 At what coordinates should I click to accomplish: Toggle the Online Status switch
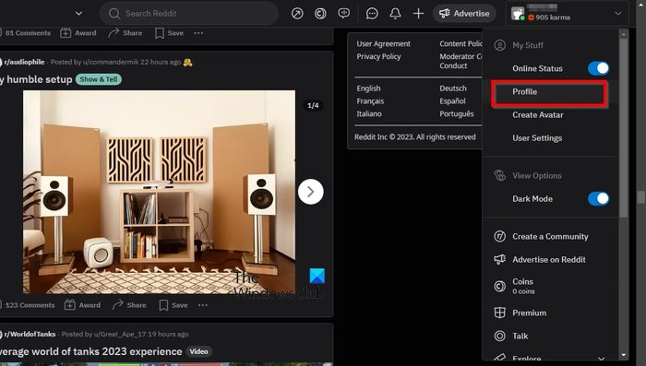coord(598,68)
